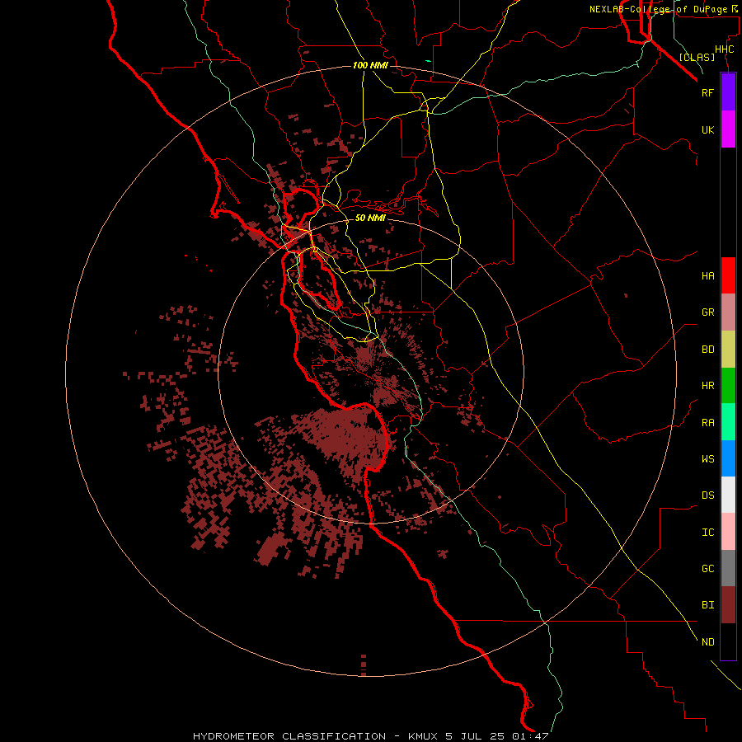742x742 pixels.
Task: Click the Hydrometeor Classification KMUX title caption
Action: coord(370,736)
